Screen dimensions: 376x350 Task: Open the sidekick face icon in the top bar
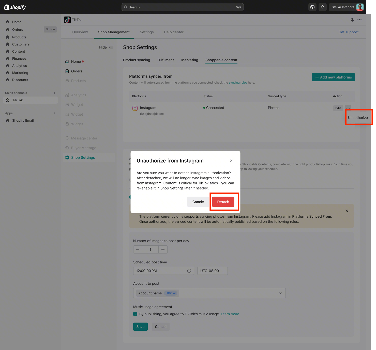click(312, 7)
